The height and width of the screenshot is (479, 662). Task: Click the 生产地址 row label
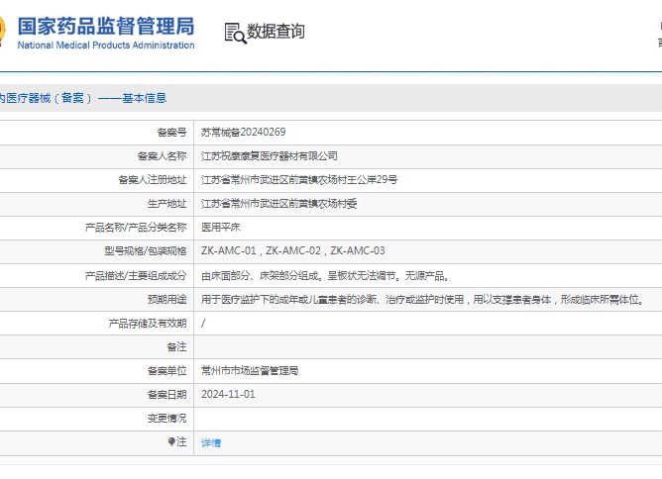click(166, 204)
